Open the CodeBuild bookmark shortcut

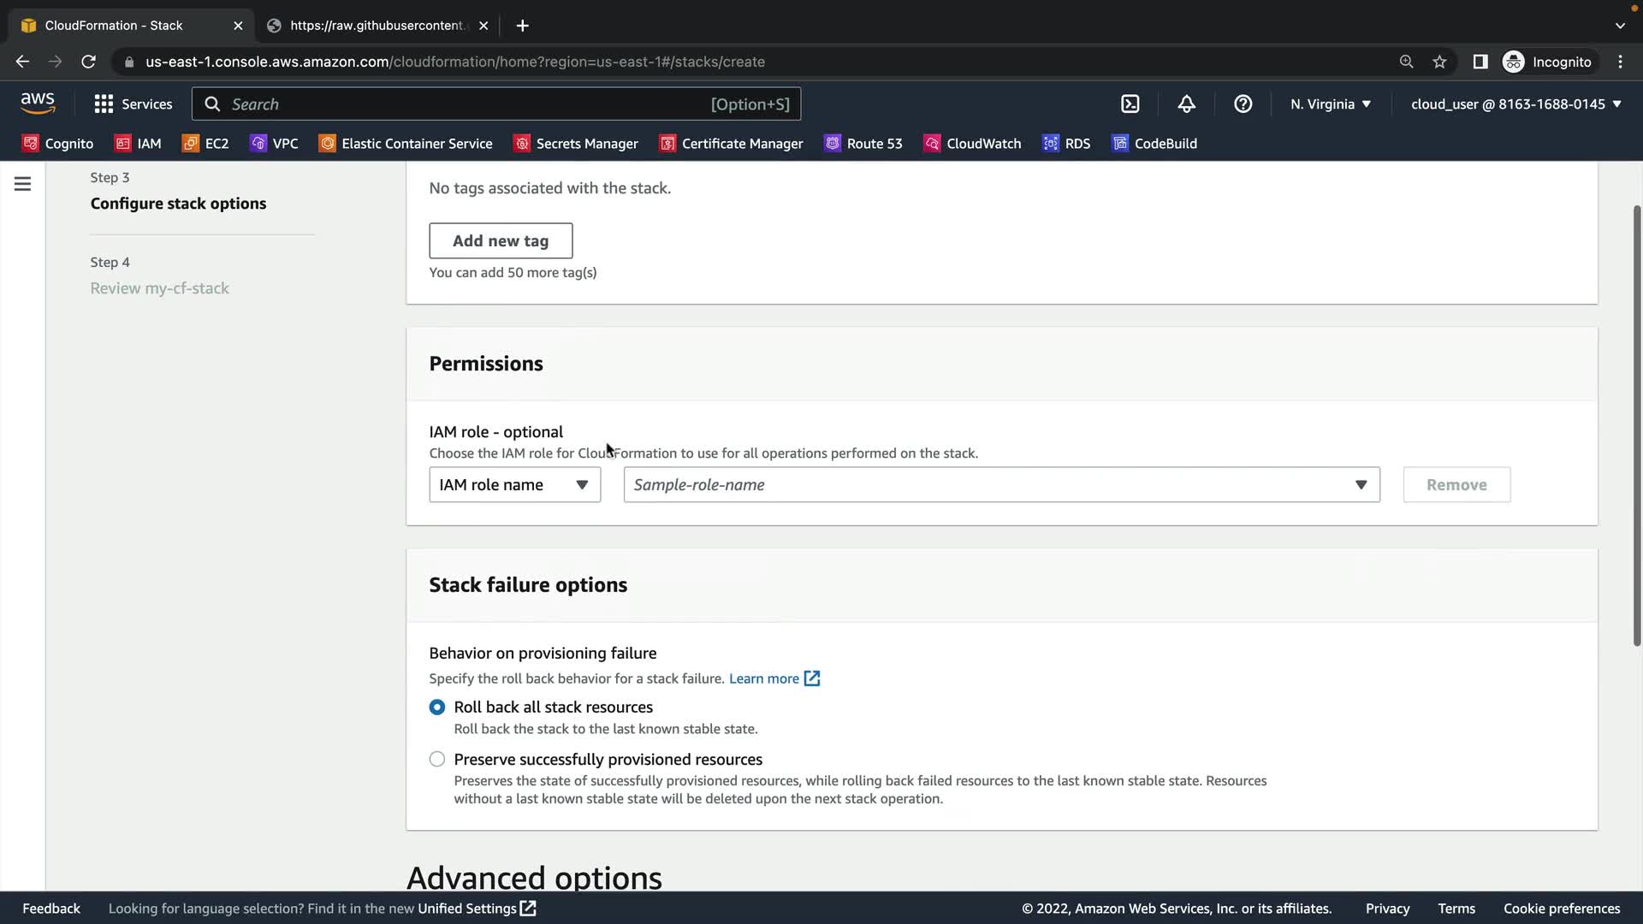(1154, 144)
